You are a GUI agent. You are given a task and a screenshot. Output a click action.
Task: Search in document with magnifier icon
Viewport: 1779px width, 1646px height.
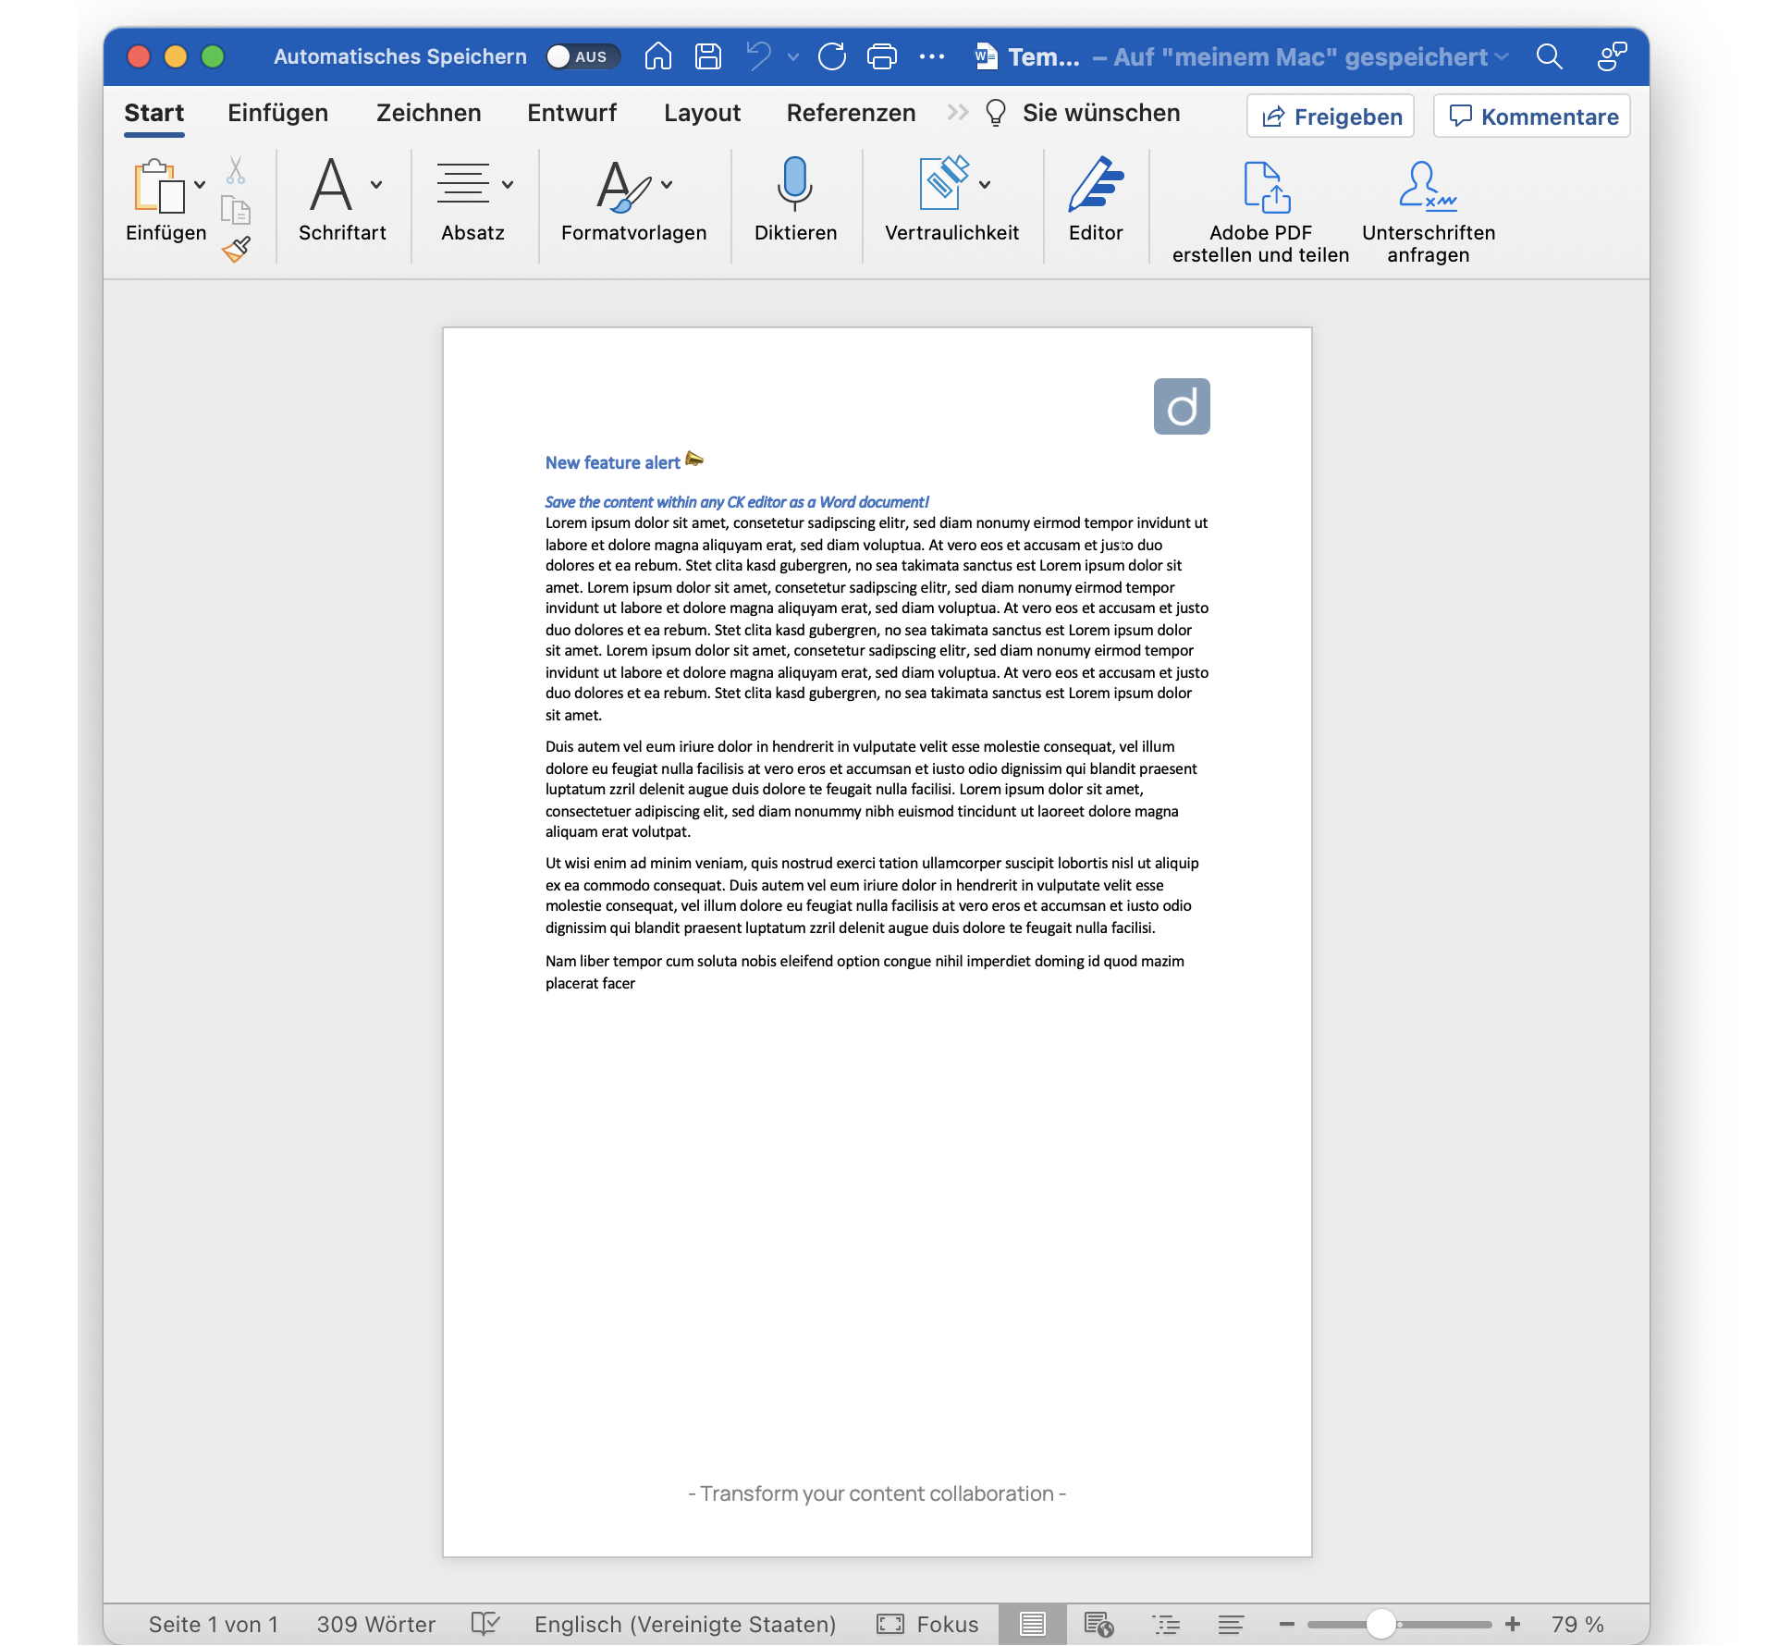1549,56
